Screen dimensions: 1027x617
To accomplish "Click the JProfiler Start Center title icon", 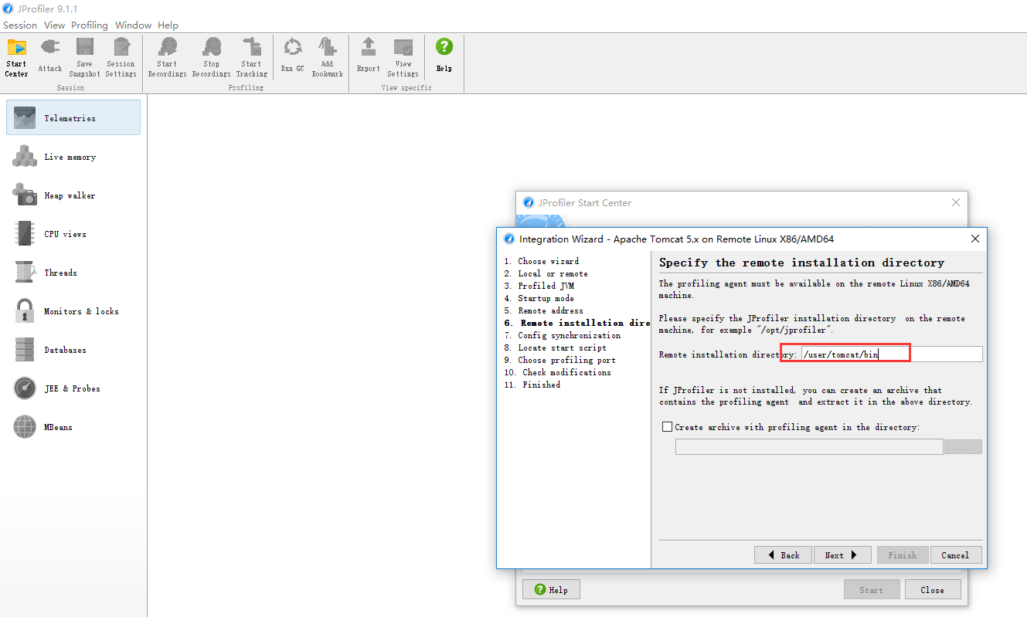I will (x=529, y=202).
